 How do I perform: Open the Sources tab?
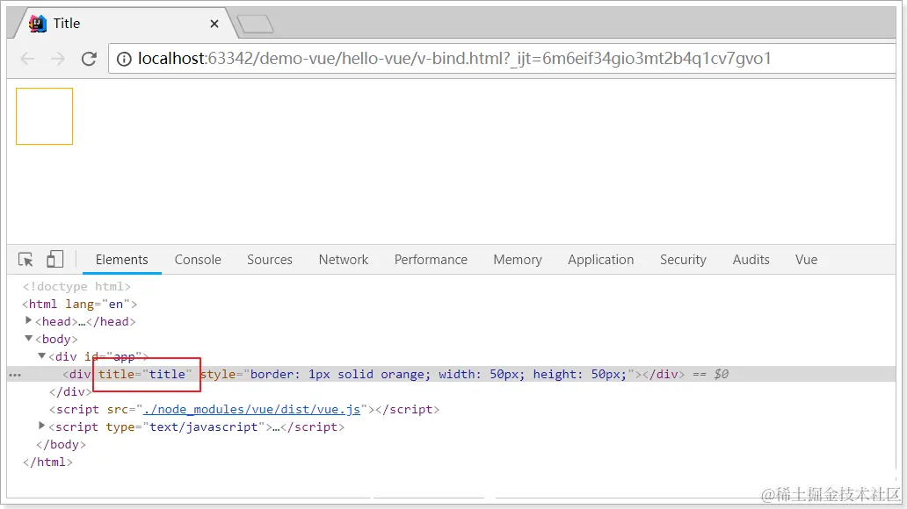[270, 260]
